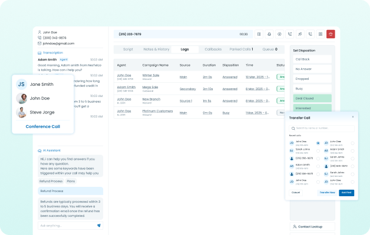
Task: Select the already-checked John Doe radio button
Action: coord(318,143)
